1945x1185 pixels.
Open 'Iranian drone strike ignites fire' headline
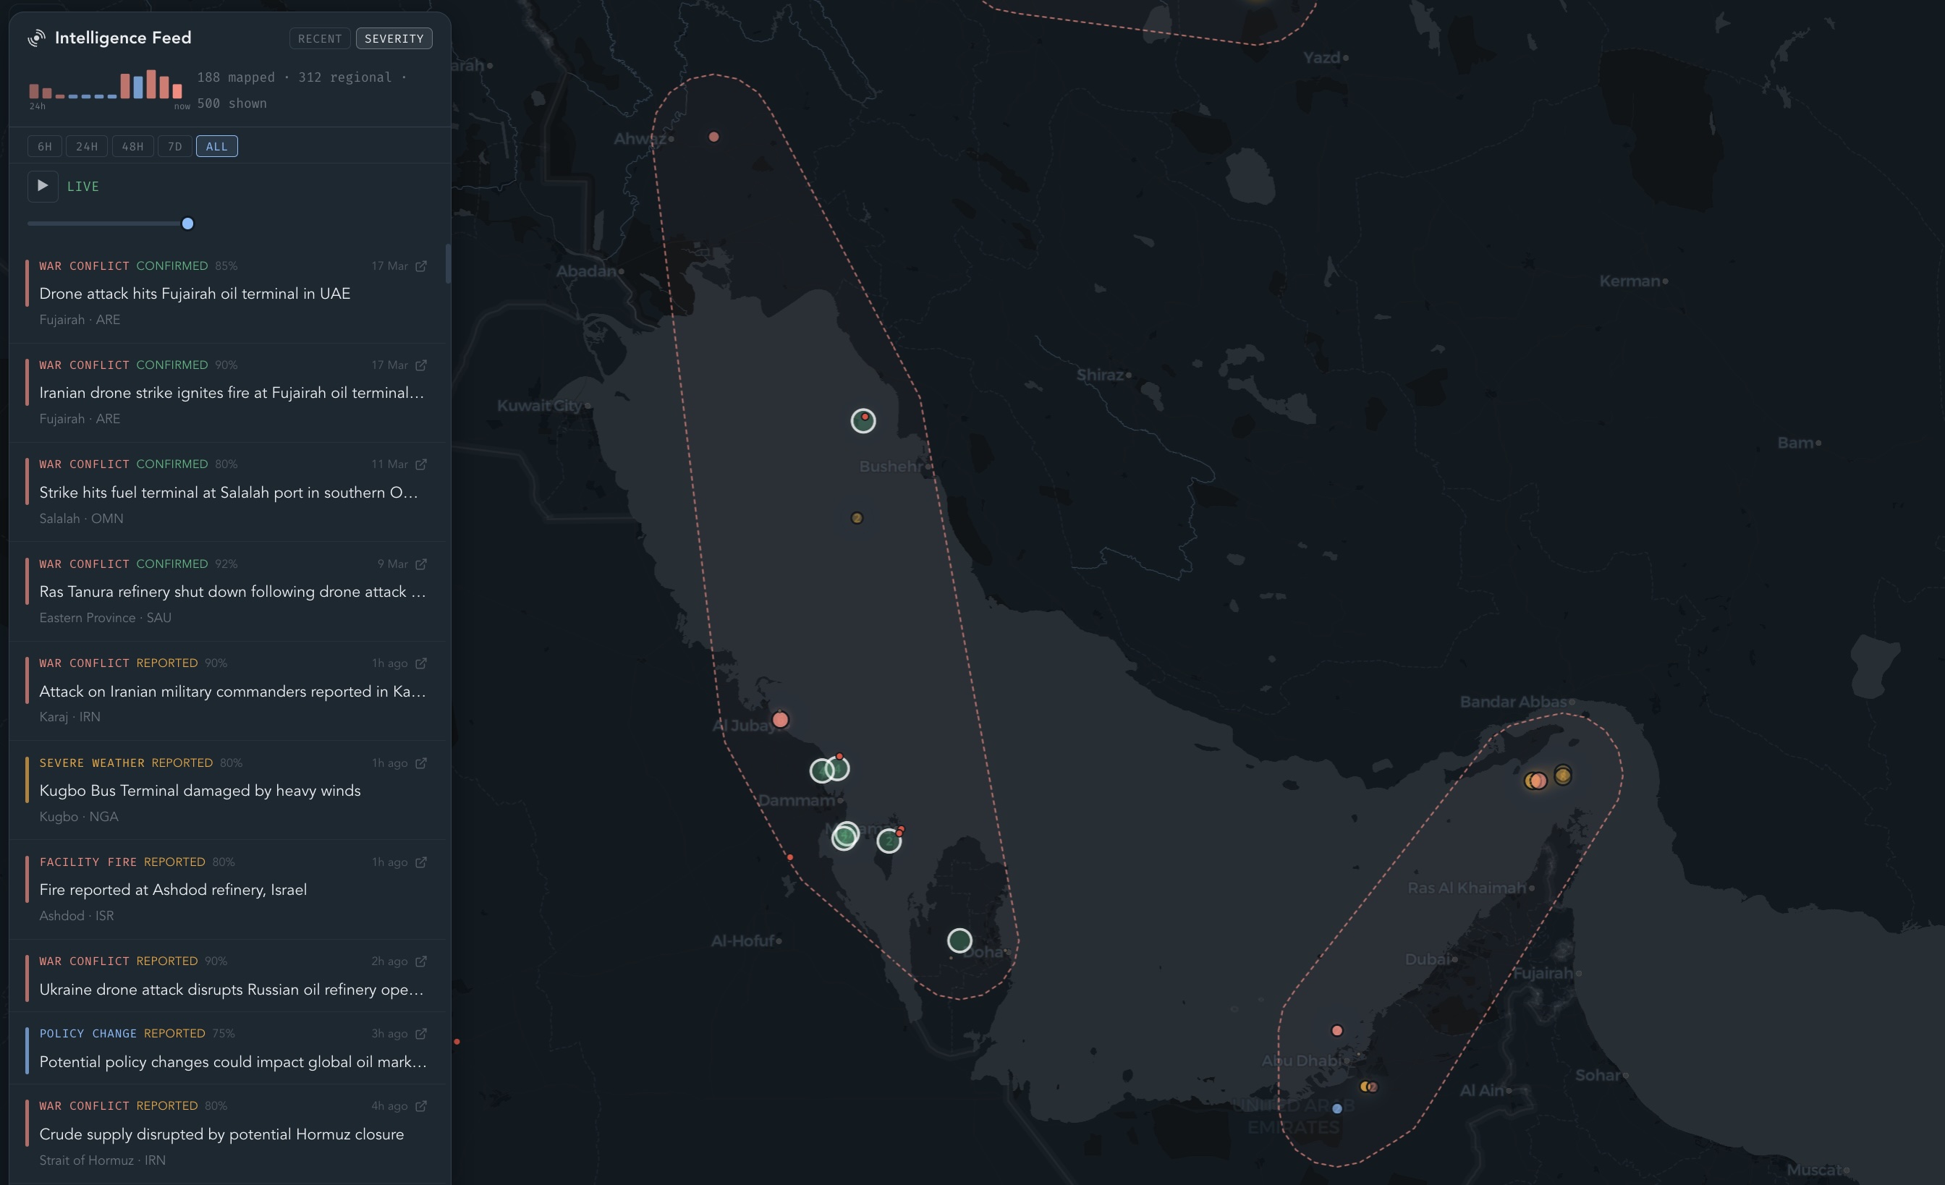232,393
